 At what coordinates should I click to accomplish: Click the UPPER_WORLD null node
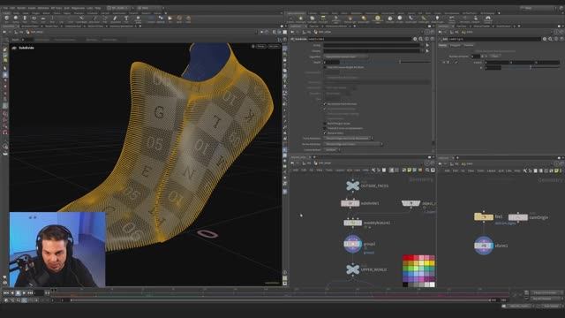[x=352, y=269]
